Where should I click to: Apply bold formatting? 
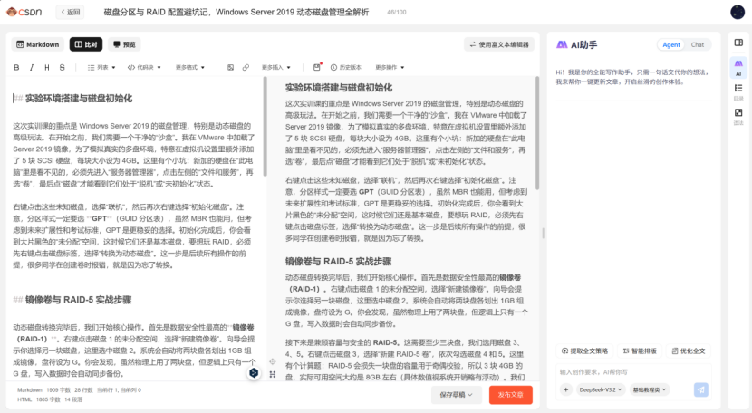(x=16, y=68)
